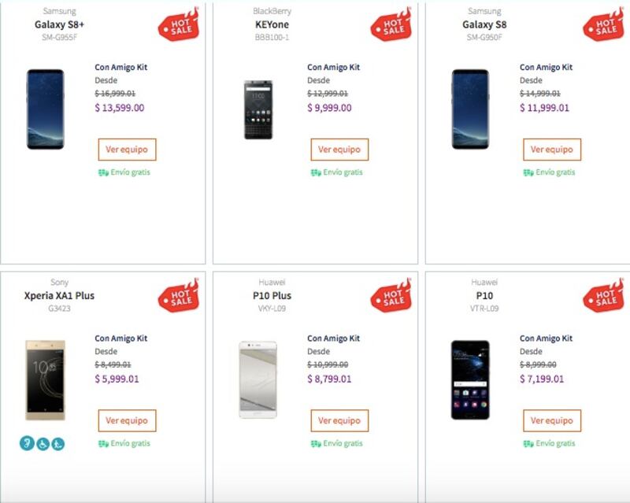Image resolution: width=630 pixels, height=503 pixels.
Task: Open the "Galaxy S8" product title link
Action: click(484, 24)
